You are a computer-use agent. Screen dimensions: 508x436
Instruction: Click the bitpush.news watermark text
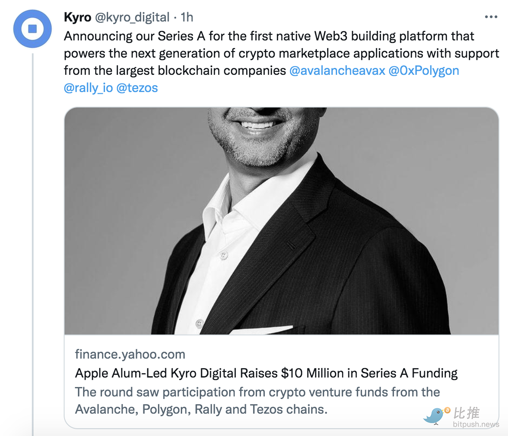pos(476,424)
